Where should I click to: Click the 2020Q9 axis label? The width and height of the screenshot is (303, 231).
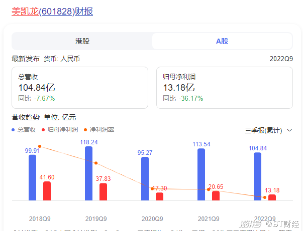[x=152, y=219]
